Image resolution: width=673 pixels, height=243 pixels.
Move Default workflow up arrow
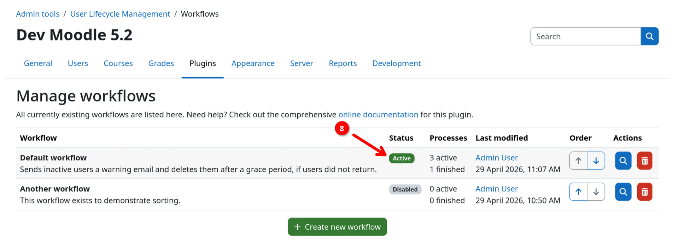[578, 161]
